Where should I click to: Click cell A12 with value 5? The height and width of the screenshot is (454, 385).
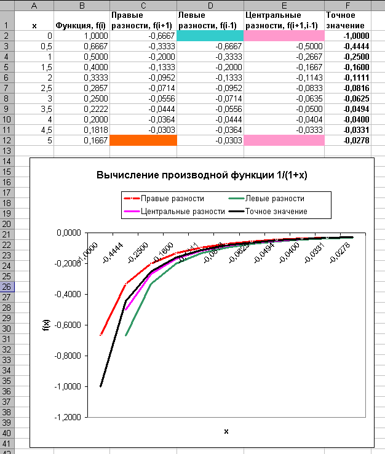34,140
